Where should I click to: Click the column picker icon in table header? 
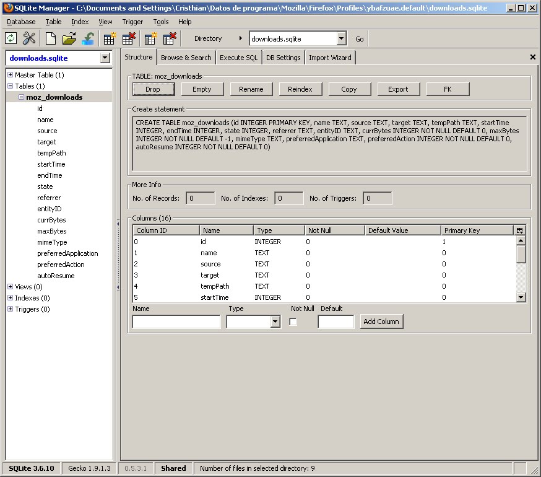point(520,230)
